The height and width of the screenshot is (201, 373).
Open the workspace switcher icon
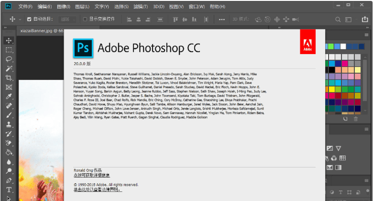pos(348,20)
